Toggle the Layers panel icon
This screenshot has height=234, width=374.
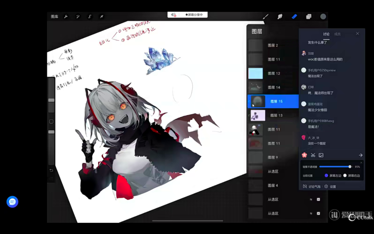309,16
